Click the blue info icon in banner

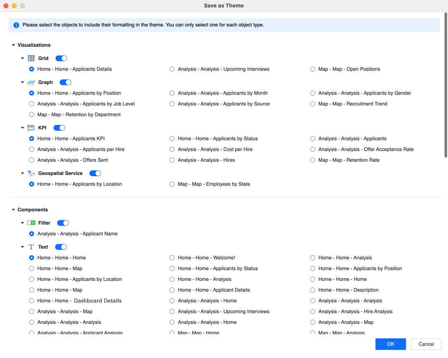(x=16, y=25)
